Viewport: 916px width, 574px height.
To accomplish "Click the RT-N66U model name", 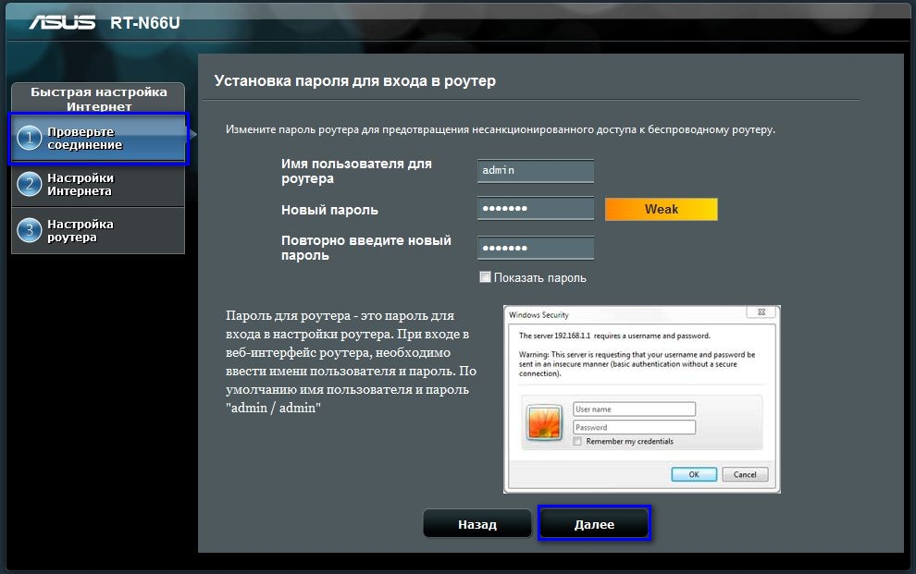I will (x=145, y=23).
